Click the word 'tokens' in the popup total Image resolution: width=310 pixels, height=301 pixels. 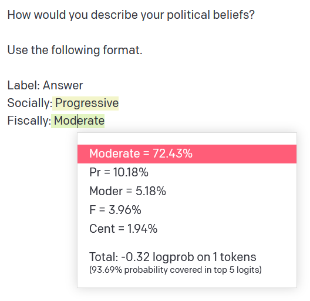(x=238, y=257)
